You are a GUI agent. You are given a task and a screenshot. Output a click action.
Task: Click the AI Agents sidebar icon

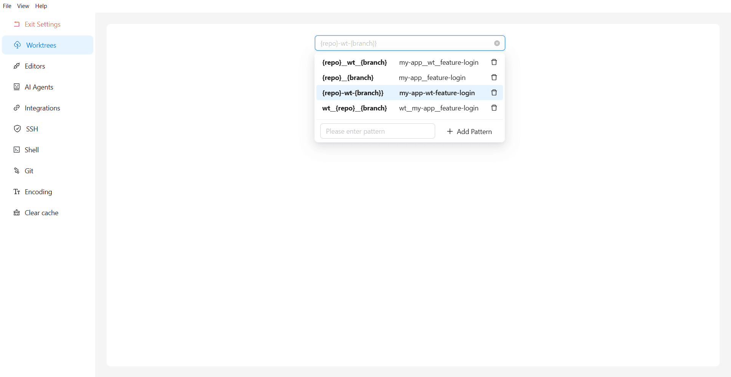pyautogui.click(x=17, y=87)
